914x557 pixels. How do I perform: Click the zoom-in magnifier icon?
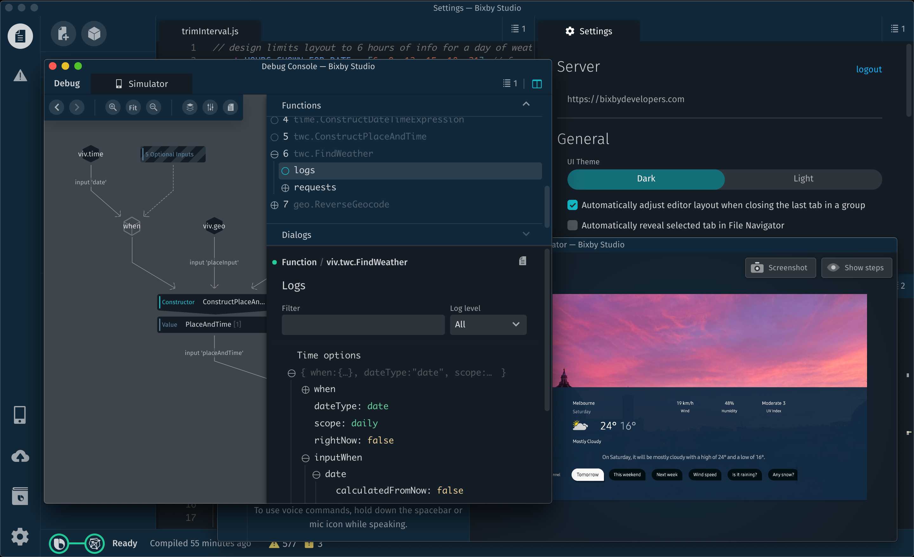pyautogui.click(x=112, y=107)
